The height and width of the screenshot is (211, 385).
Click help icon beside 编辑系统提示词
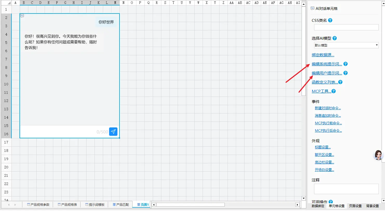(346, 64)
